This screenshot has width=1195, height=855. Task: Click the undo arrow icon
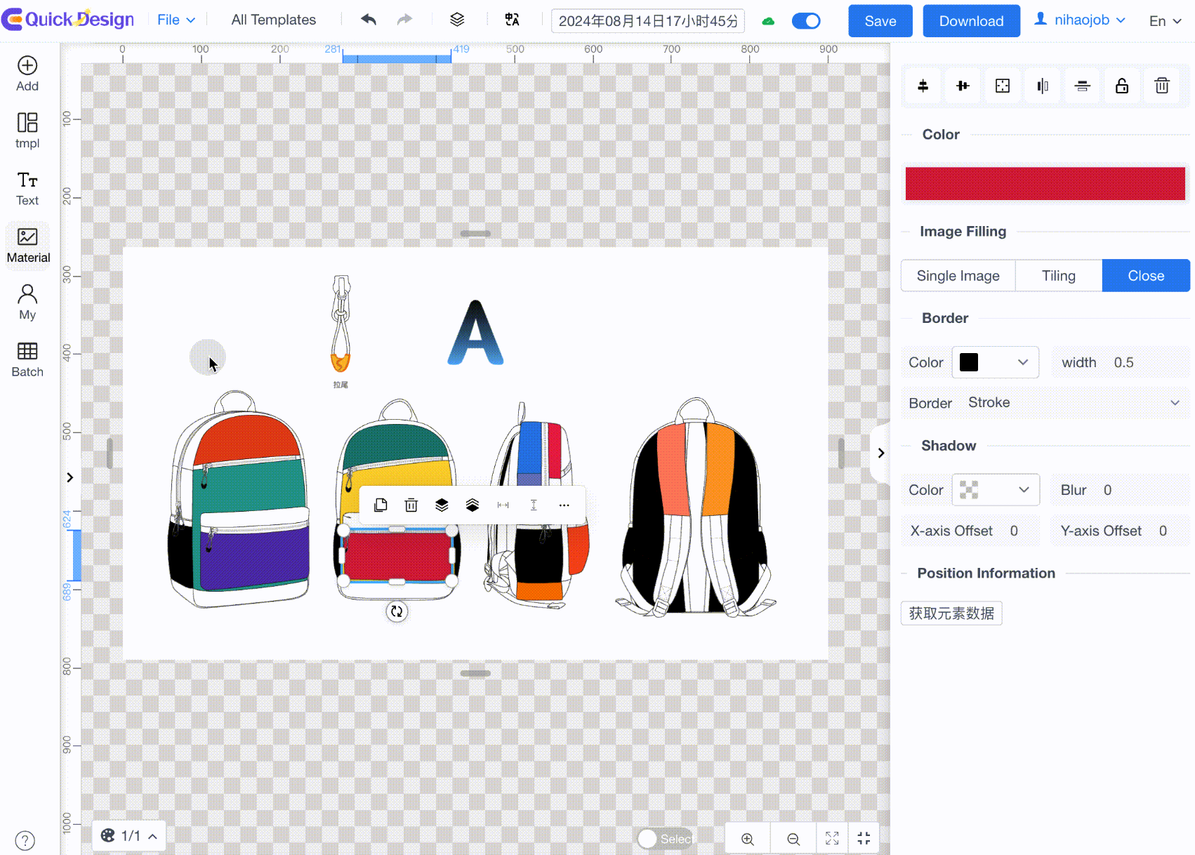[369, 20]
